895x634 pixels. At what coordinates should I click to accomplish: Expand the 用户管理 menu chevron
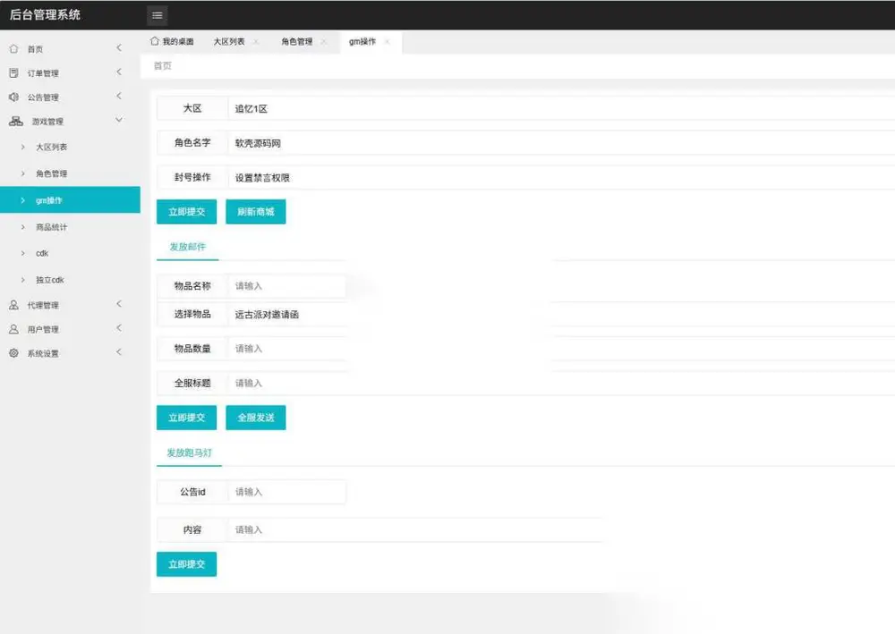(119, 328)
